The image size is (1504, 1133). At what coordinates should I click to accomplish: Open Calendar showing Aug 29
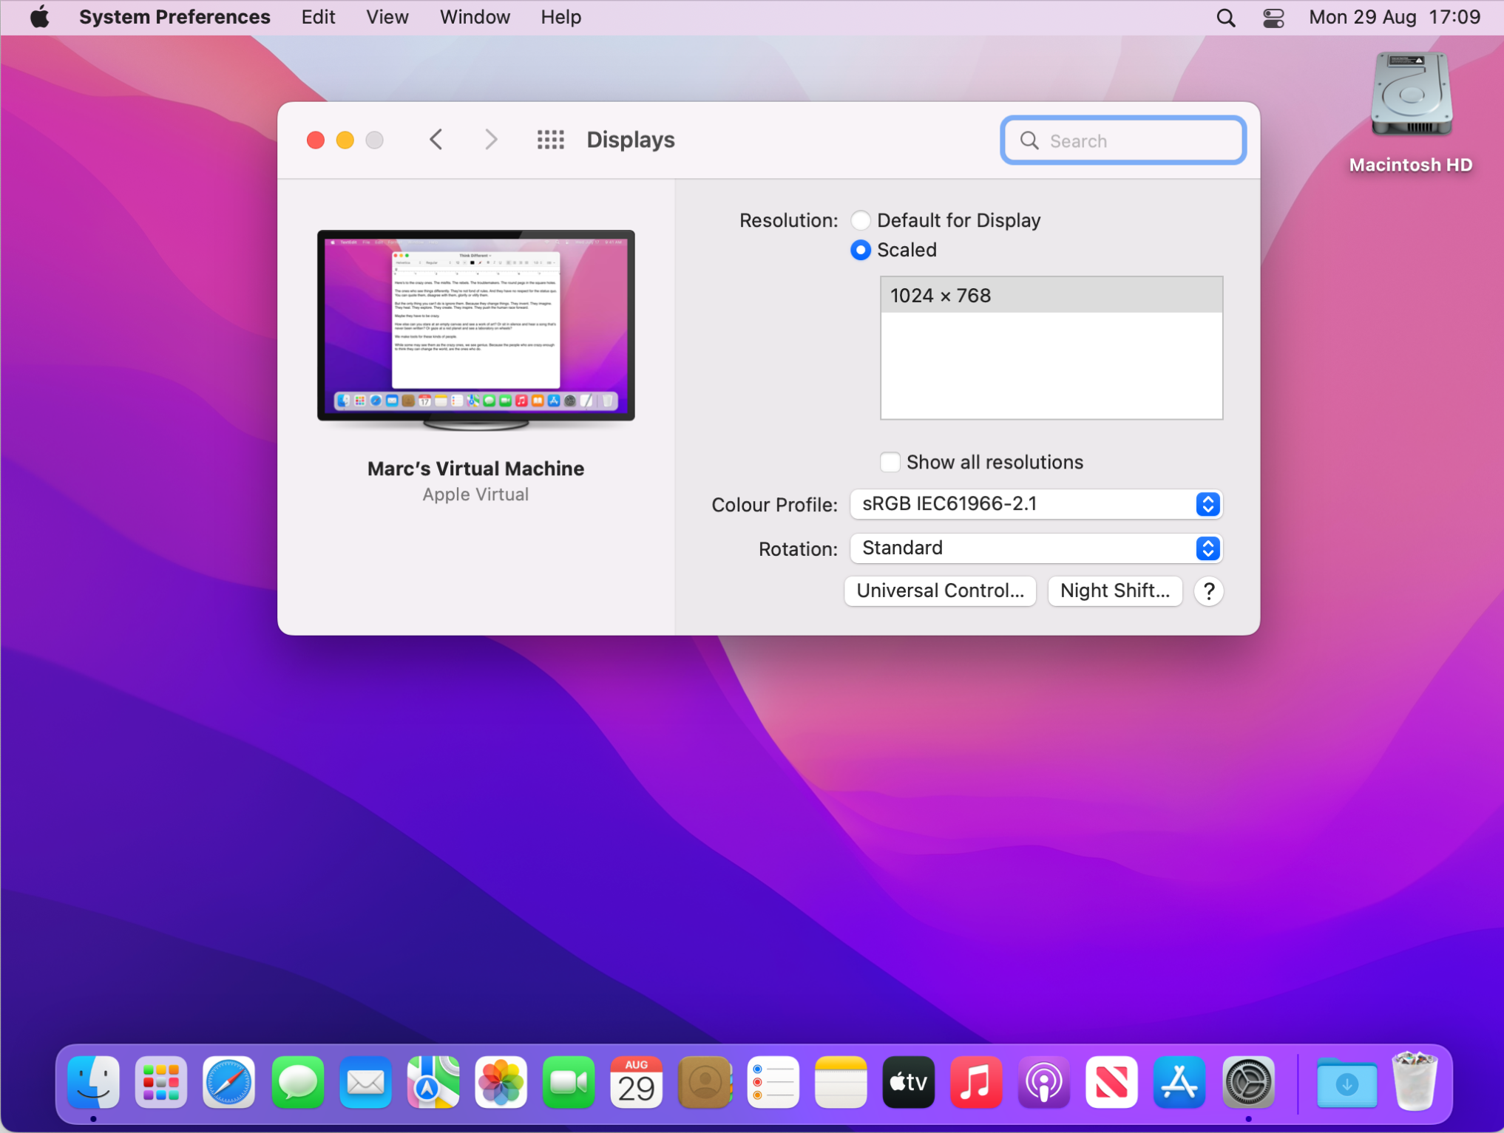[637, 1083]
